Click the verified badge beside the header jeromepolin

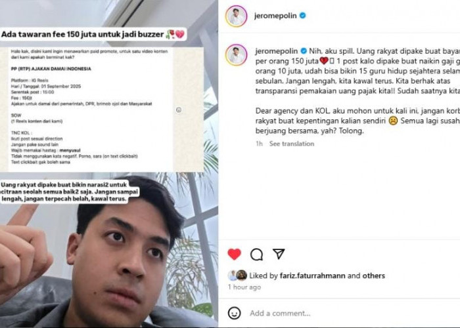[x=302, y=16]
